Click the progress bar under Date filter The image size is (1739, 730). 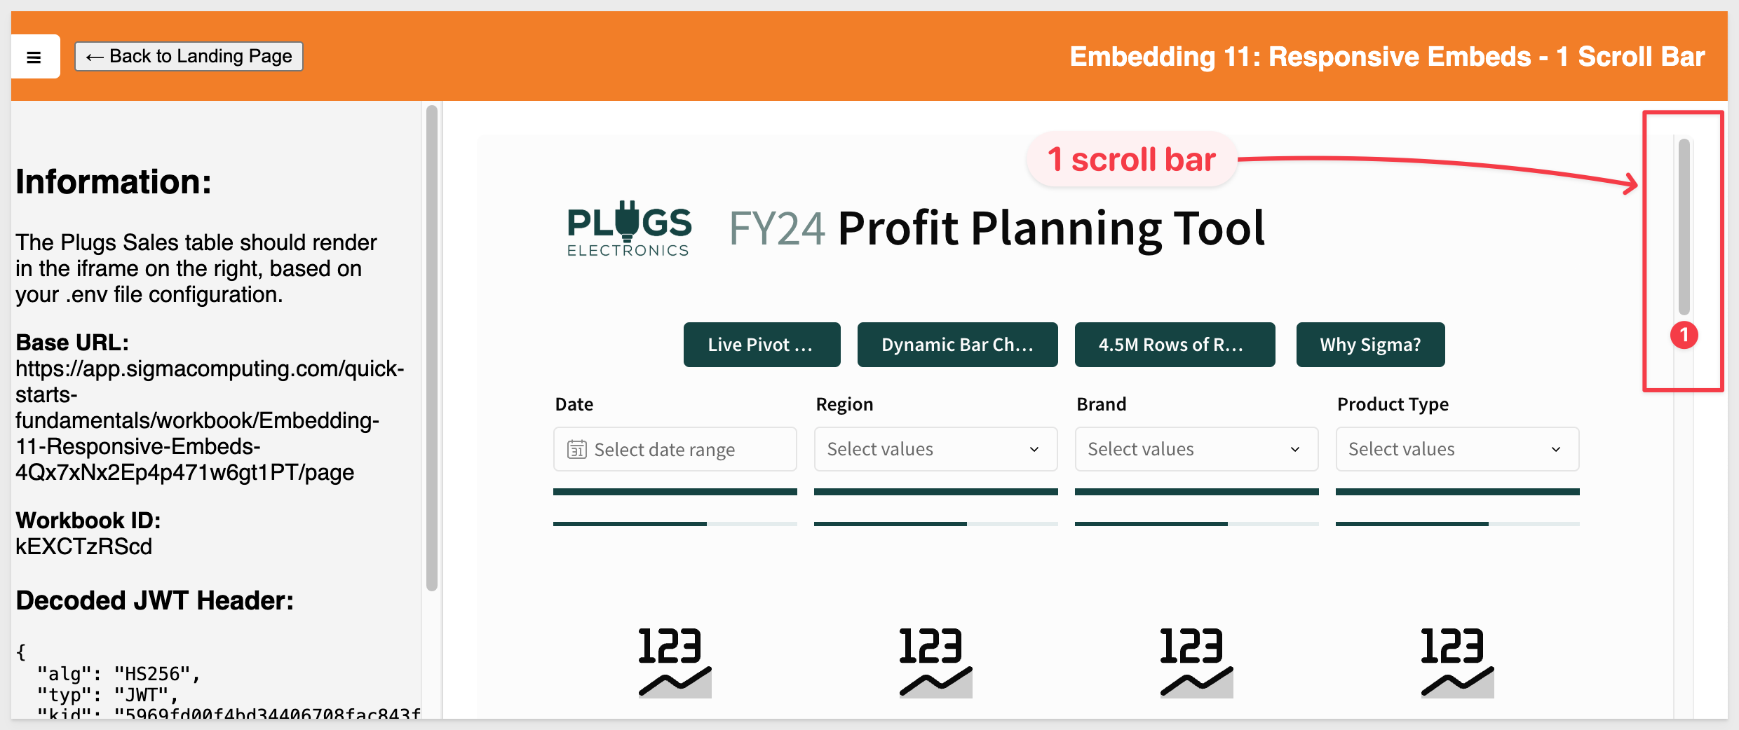[675, 523]
